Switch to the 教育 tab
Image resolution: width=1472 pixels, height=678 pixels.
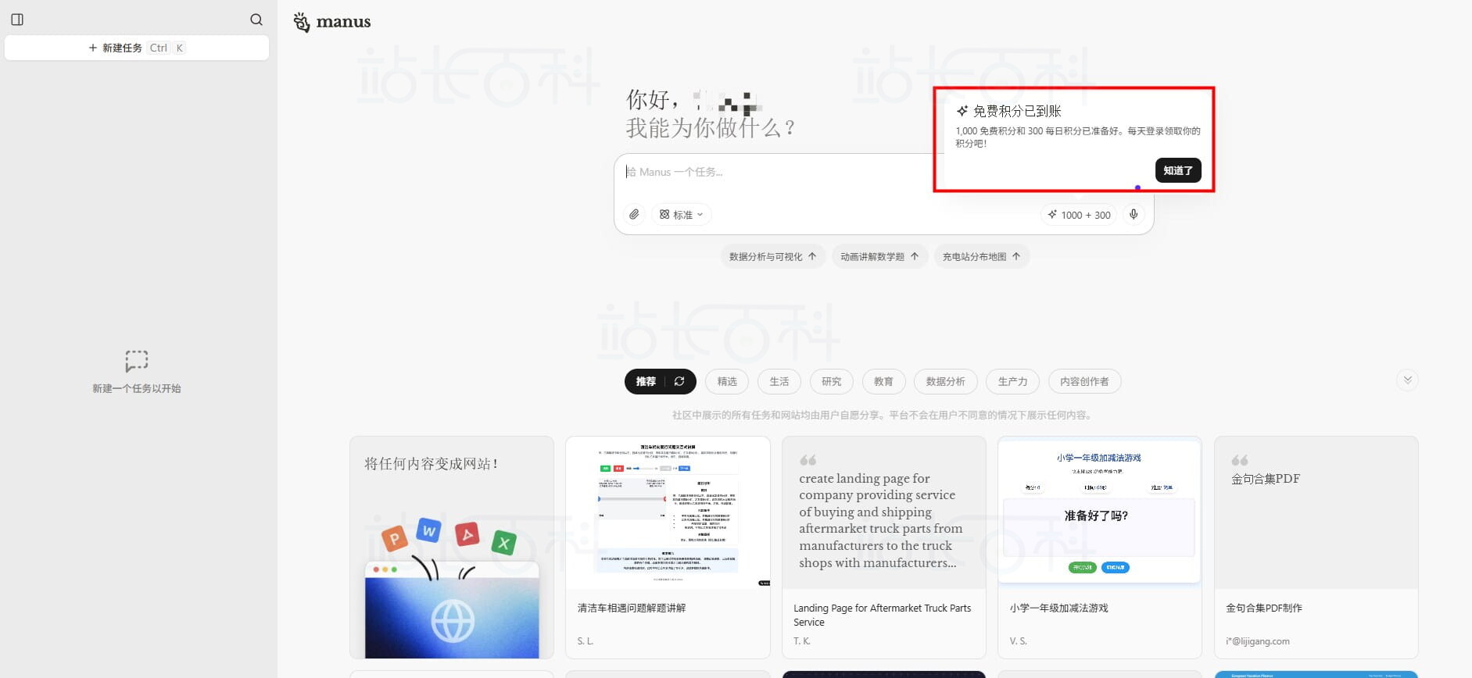(883, 381)
